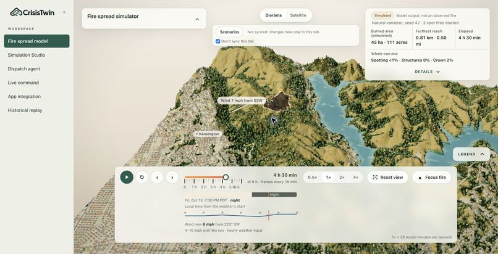The image size is (498, 254).
Task: Play the fire spread simulation
Action: (x=127, y=178)
